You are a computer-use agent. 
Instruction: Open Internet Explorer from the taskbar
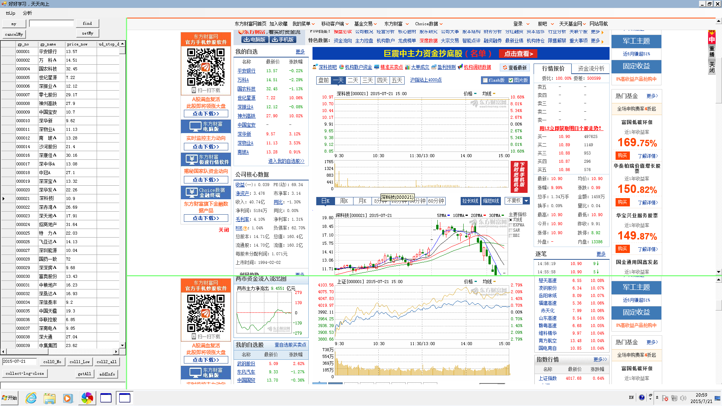(x=31, y=398)
